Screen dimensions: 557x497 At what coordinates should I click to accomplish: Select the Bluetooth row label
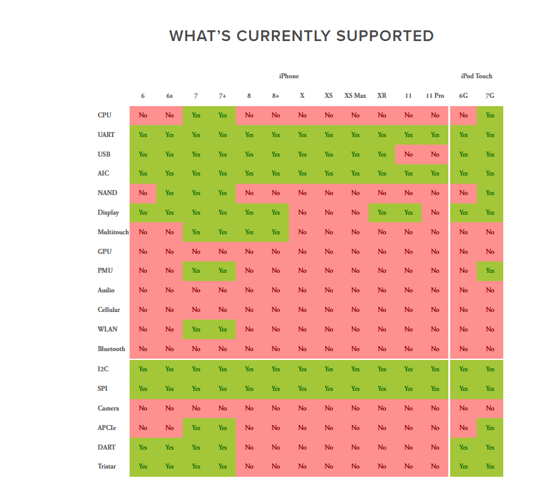[x=111, y=349]
